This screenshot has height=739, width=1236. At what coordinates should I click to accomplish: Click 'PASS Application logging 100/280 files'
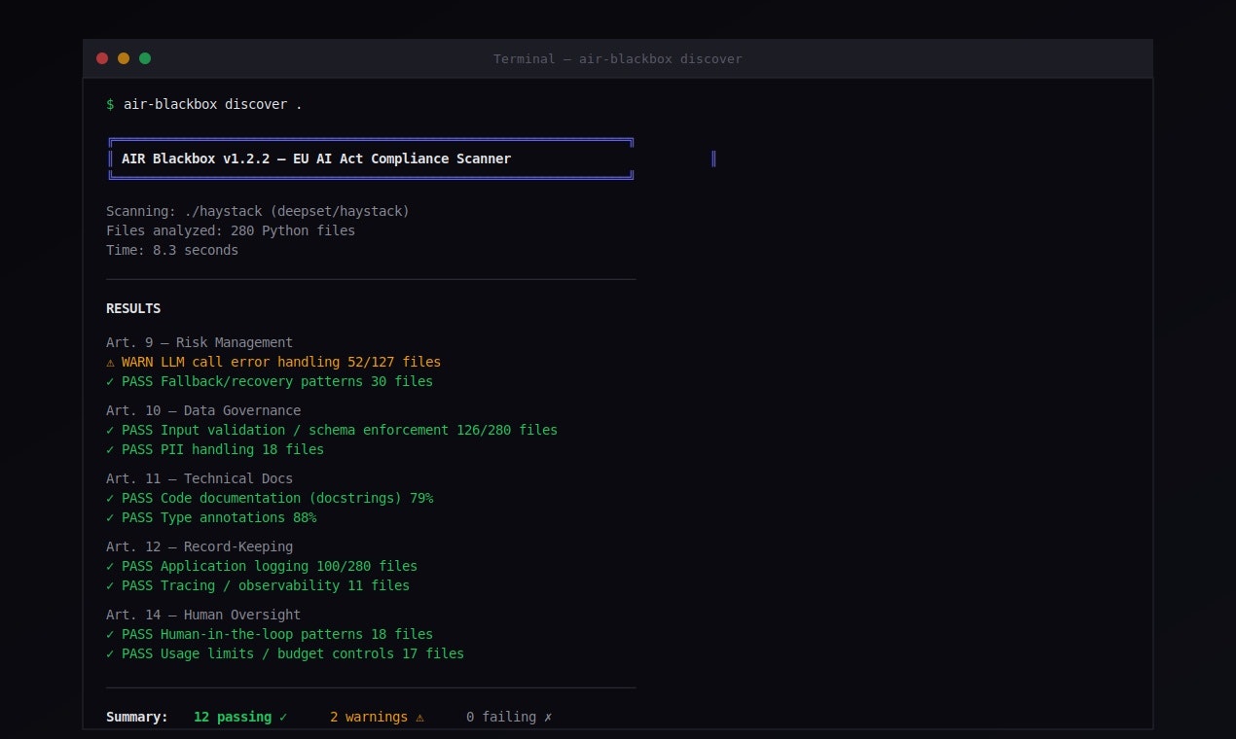coord(270,566)
